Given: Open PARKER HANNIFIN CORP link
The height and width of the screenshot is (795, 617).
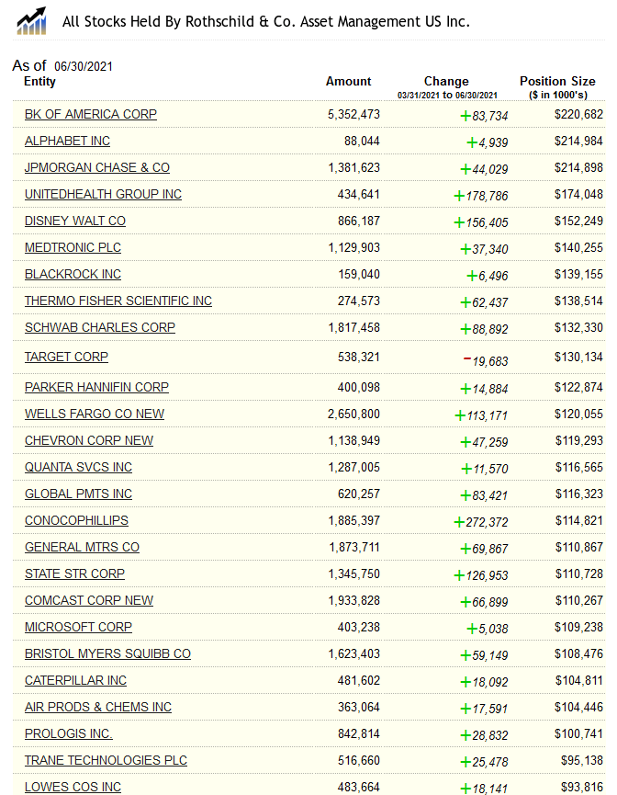Looking at the screenshot, I should [96, 387].
